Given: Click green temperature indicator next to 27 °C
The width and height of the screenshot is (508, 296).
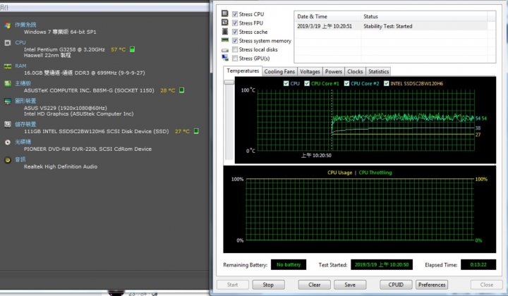Looking at the screenshot, I should click(196, 131).
